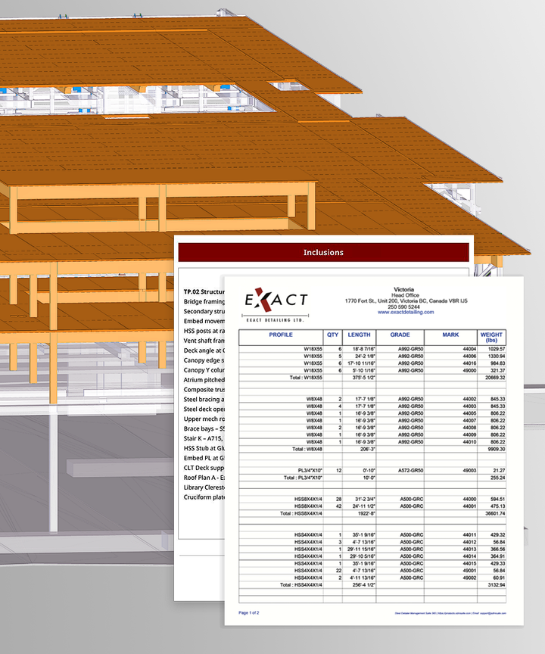Screen dimensions: 545x654
Task: Click the 'Total : HSS8X4X1/4' row label
Action: tap(301, 513)
